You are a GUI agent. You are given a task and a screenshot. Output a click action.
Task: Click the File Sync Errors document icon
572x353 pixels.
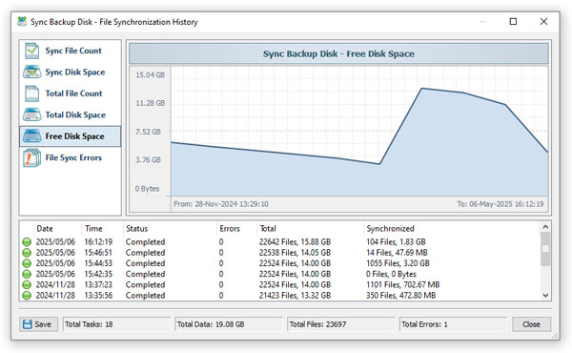32,157
